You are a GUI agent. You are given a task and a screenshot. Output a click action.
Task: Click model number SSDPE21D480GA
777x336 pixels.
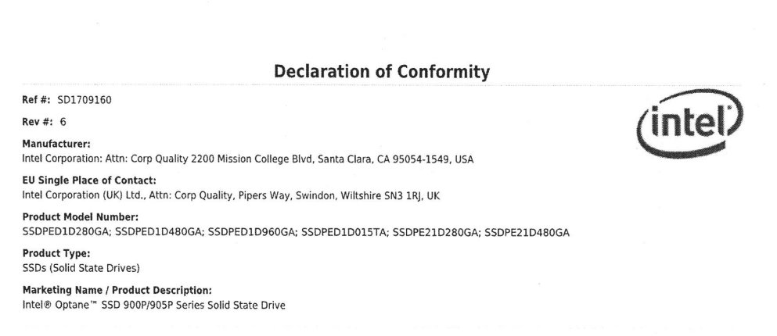[527, 232]
